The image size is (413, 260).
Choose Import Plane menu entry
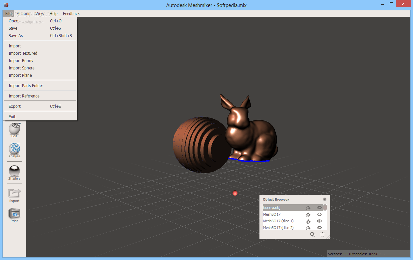[x=40, y=75]
